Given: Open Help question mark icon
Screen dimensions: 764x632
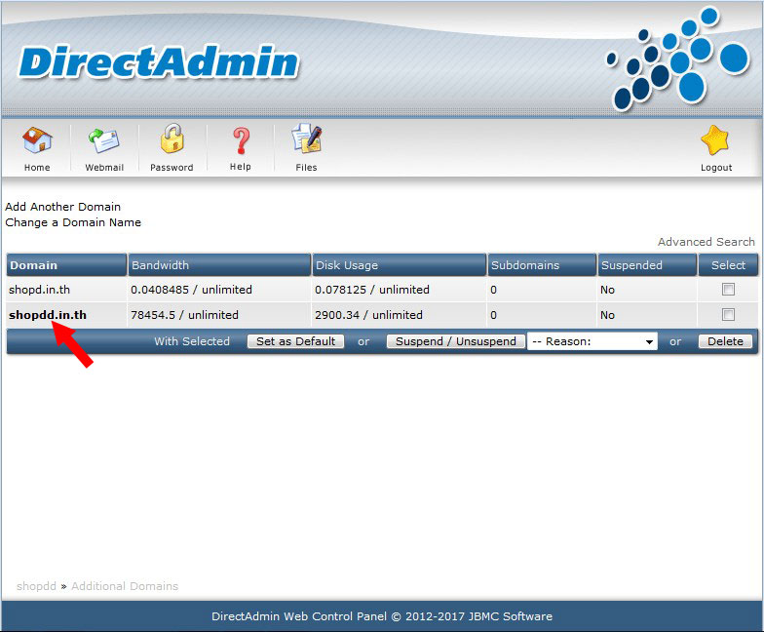Looking at the screenshot, I should (240, 140).
